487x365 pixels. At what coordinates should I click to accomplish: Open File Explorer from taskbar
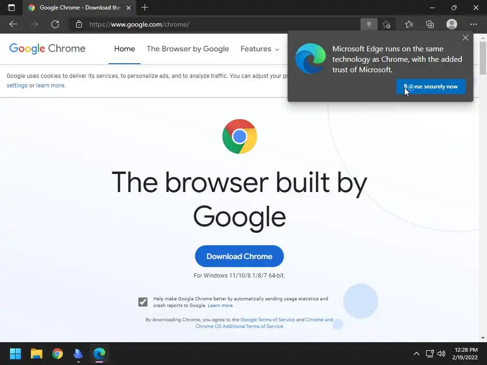pos(36,354)
